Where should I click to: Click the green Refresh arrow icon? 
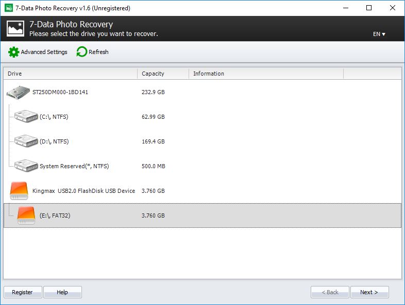[x=81, y=52]
